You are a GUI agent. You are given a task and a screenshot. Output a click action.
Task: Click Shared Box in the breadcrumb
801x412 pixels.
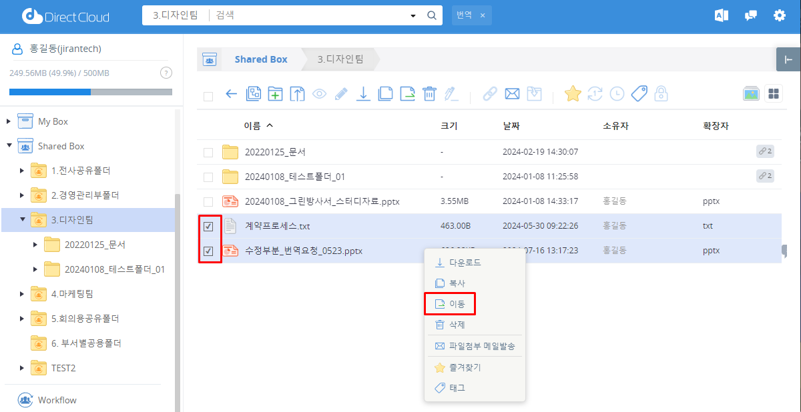click(260, 59)
